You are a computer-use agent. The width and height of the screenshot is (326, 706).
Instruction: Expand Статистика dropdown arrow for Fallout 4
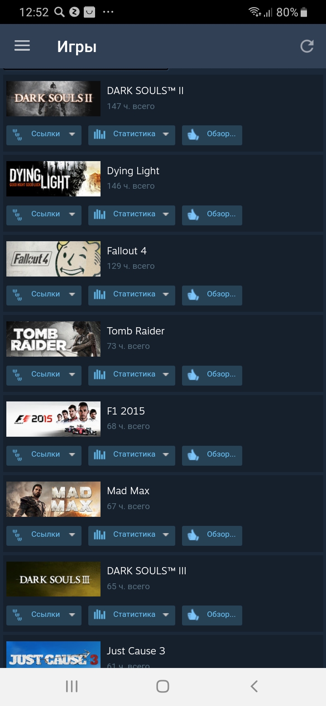click(166, 295)
